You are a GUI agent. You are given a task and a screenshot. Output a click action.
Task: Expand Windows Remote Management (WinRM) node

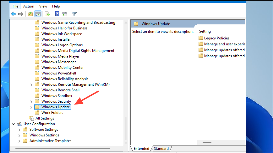tap(31, 85)
